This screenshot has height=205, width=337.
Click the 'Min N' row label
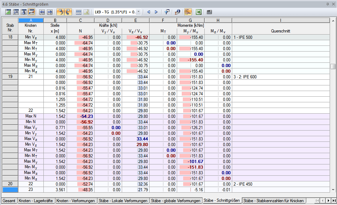click(31, 122)
